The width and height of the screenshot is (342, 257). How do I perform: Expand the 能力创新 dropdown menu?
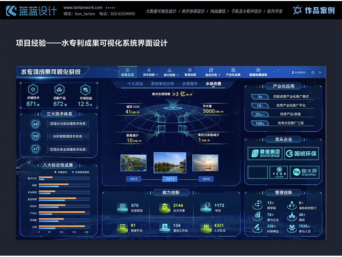tap(171, 75)
